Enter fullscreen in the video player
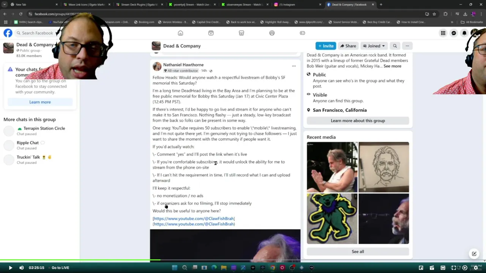 pos(454,268)
